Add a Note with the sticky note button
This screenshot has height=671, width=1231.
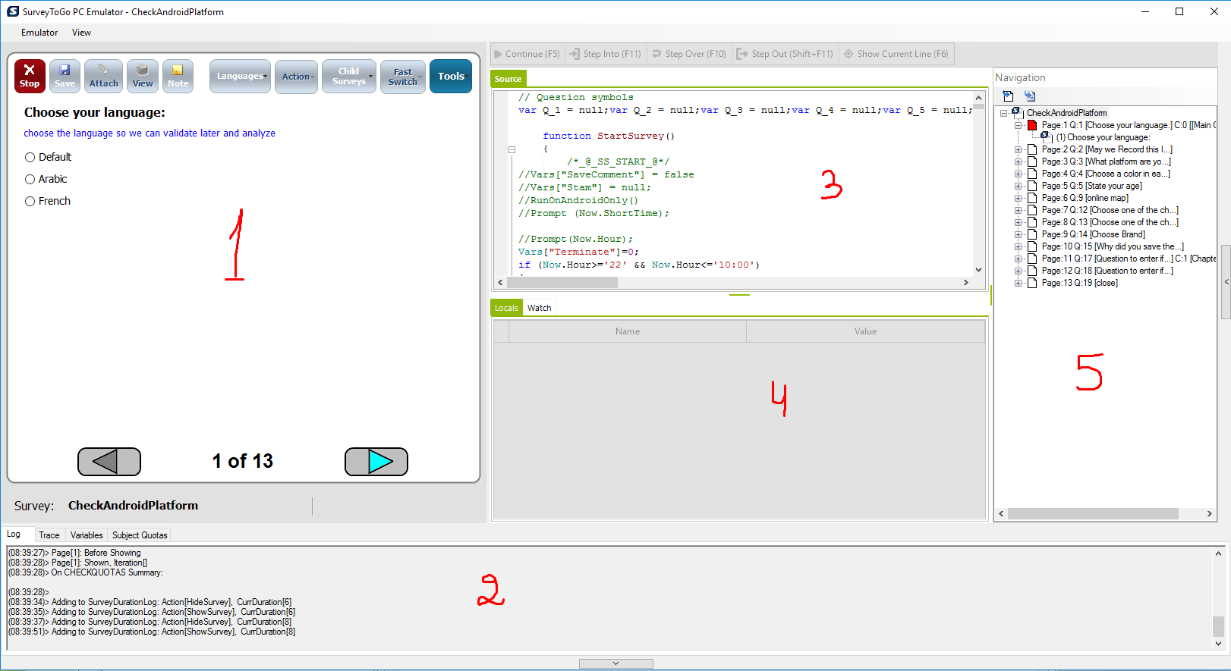coord(178,76)
